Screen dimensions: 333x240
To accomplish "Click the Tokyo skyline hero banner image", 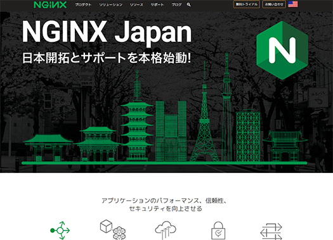I will [x=166, y=92].
